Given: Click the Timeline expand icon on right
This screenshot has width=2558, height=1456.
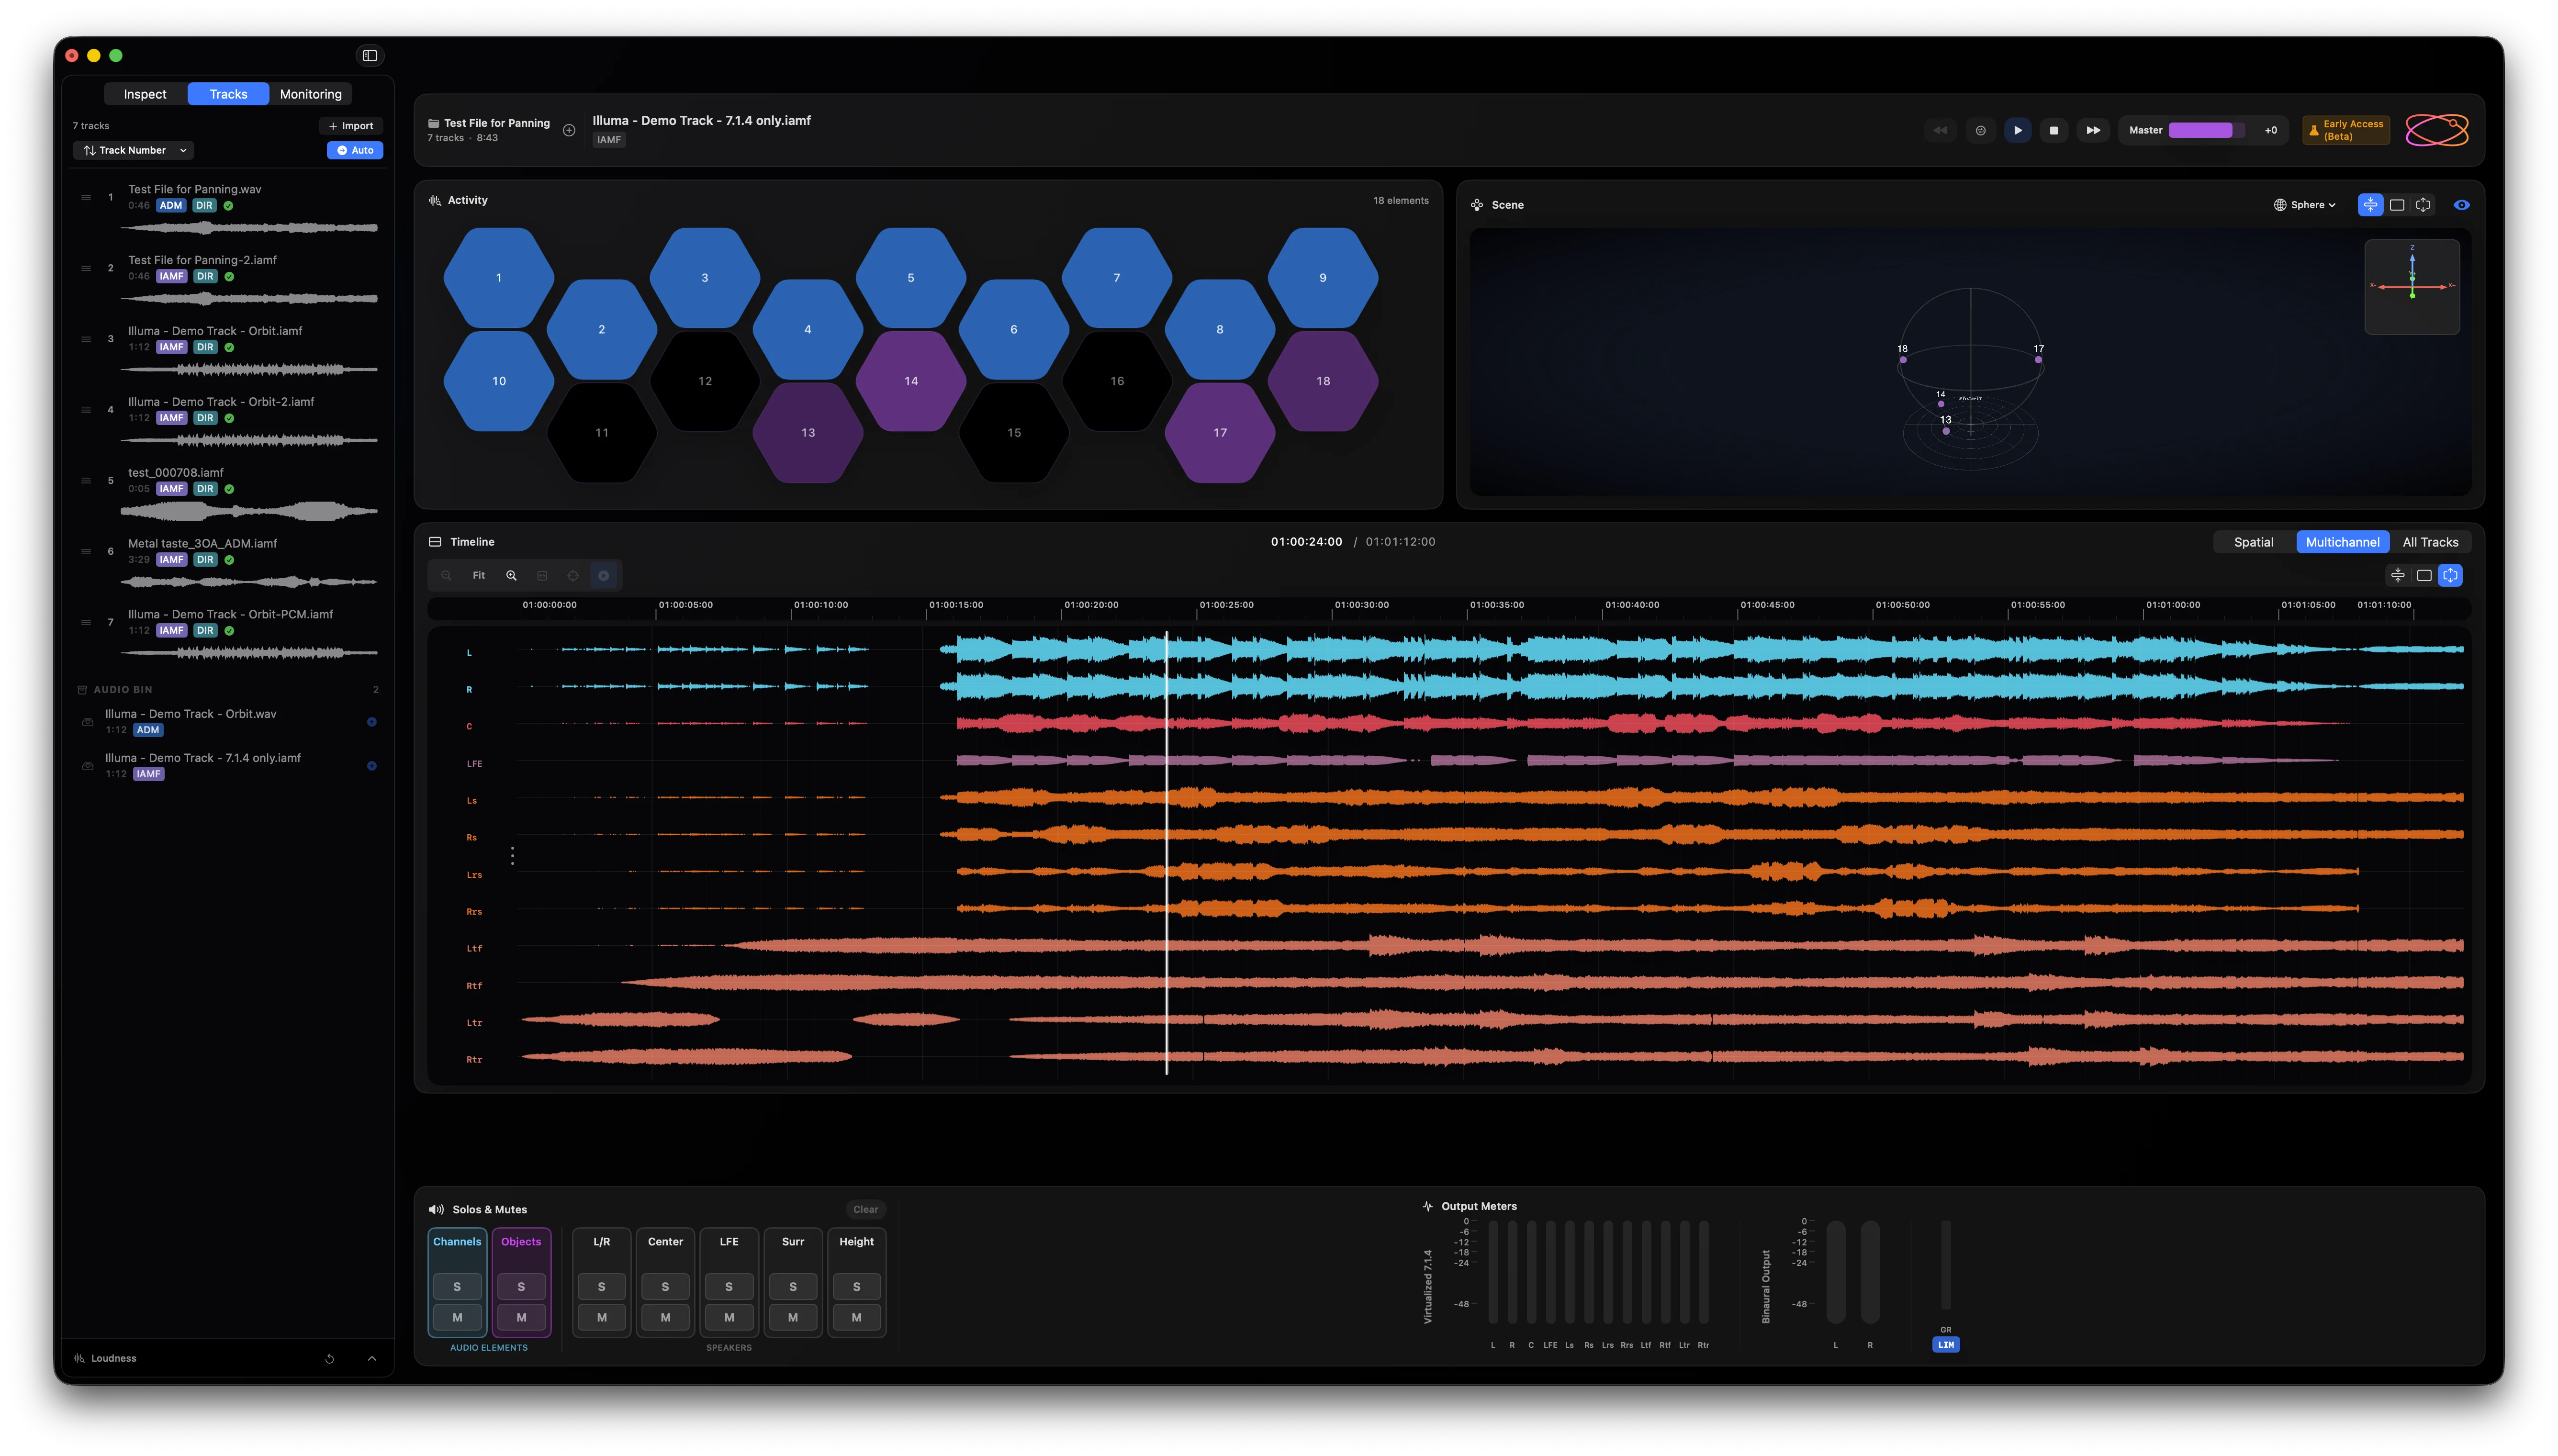Looking at the screenshot, I should [x=2450, y=575].
